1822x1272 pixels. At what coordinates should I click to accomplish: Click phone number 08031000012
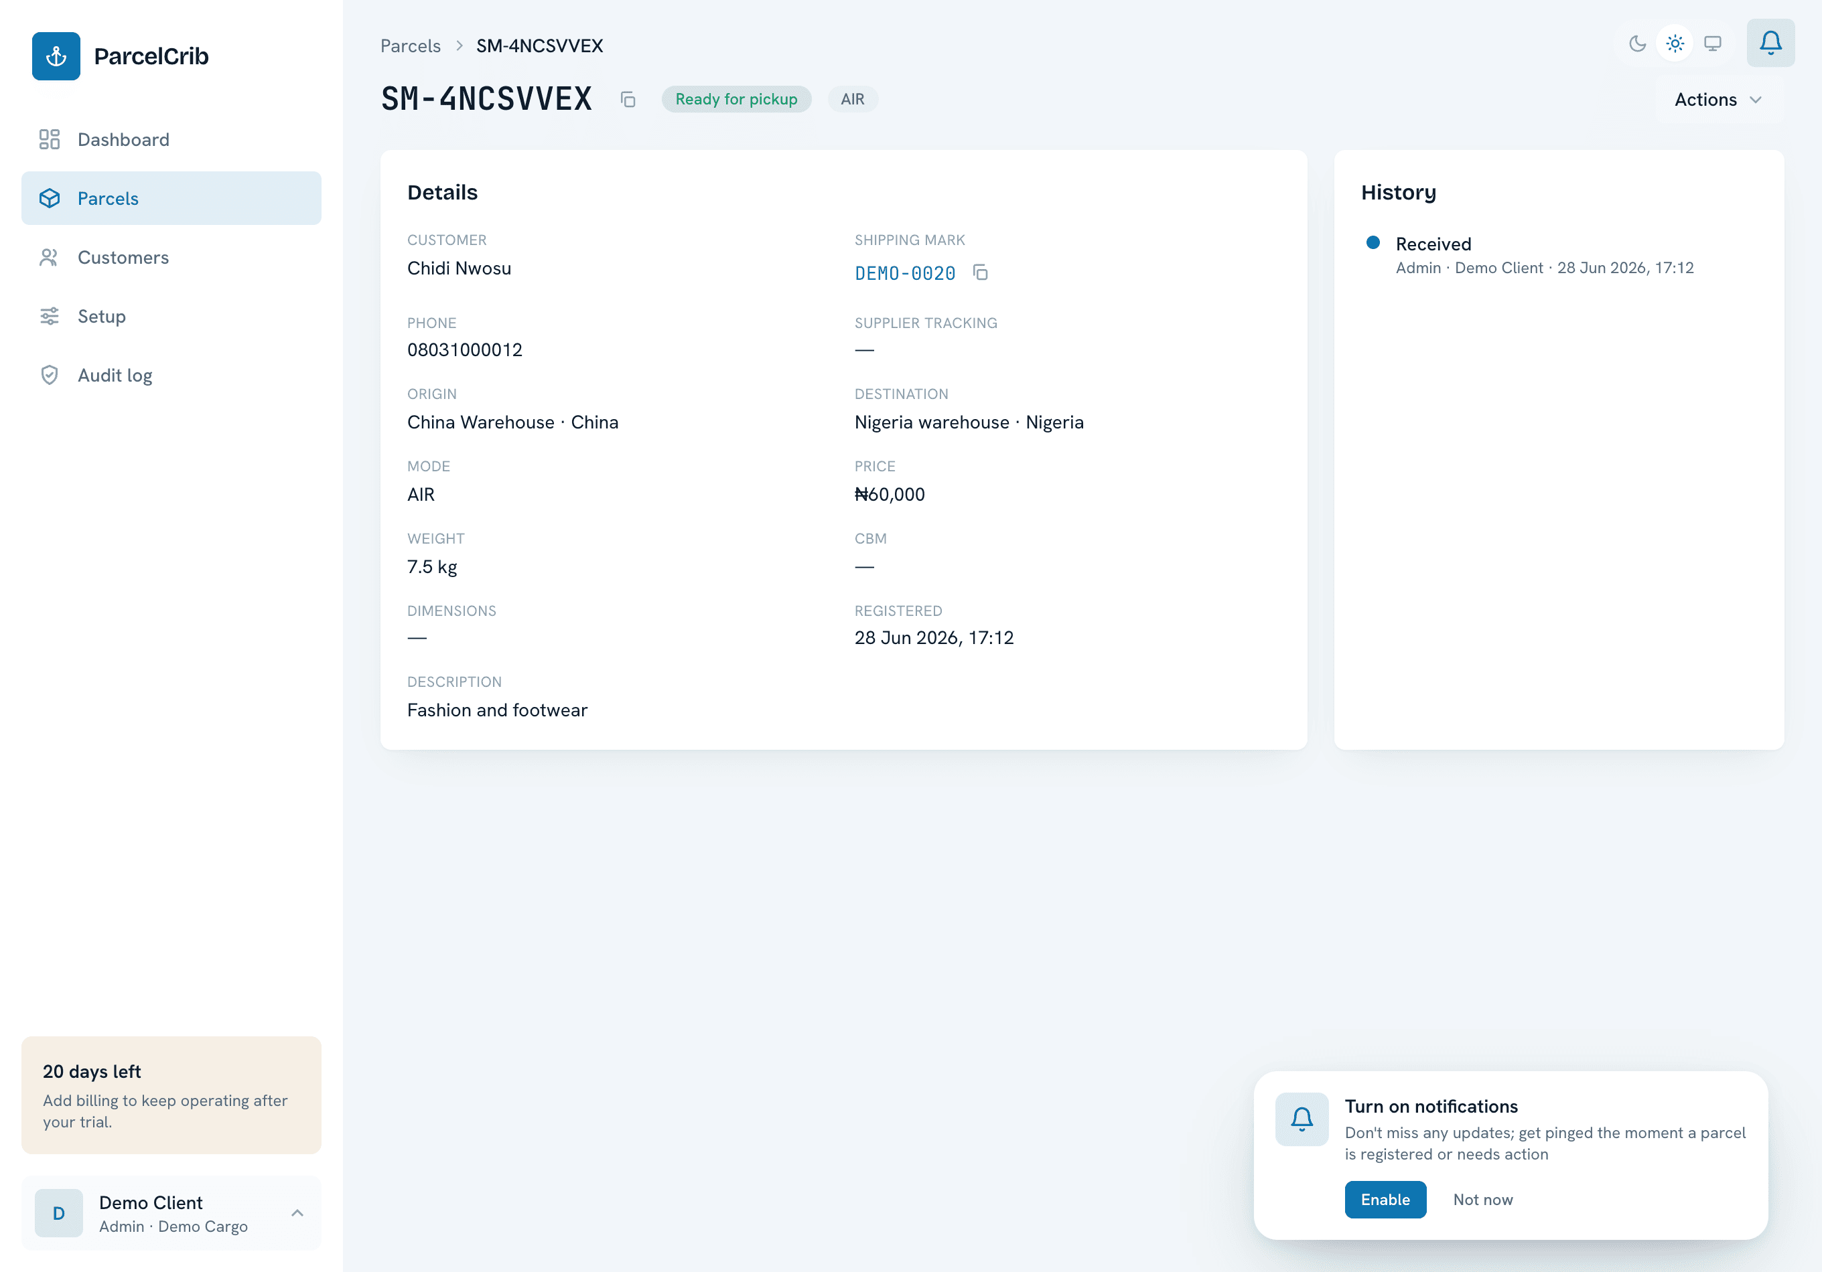click(464, 349)
